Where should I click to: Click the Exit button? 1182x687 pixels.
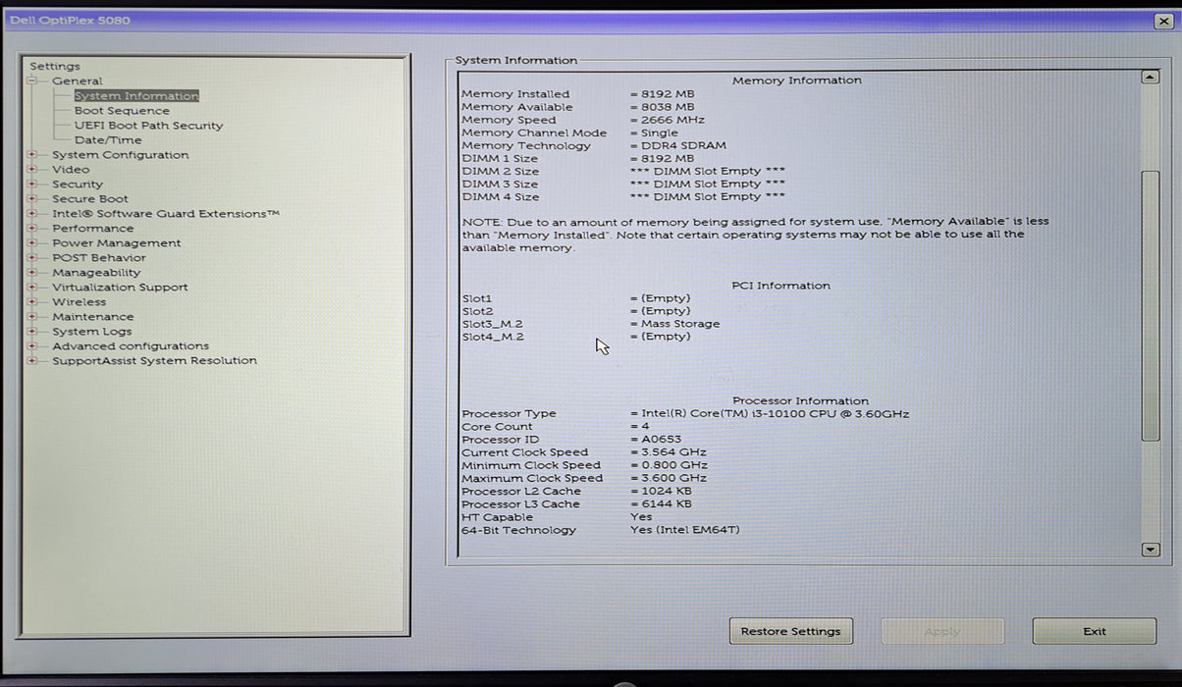[1095, 631]
